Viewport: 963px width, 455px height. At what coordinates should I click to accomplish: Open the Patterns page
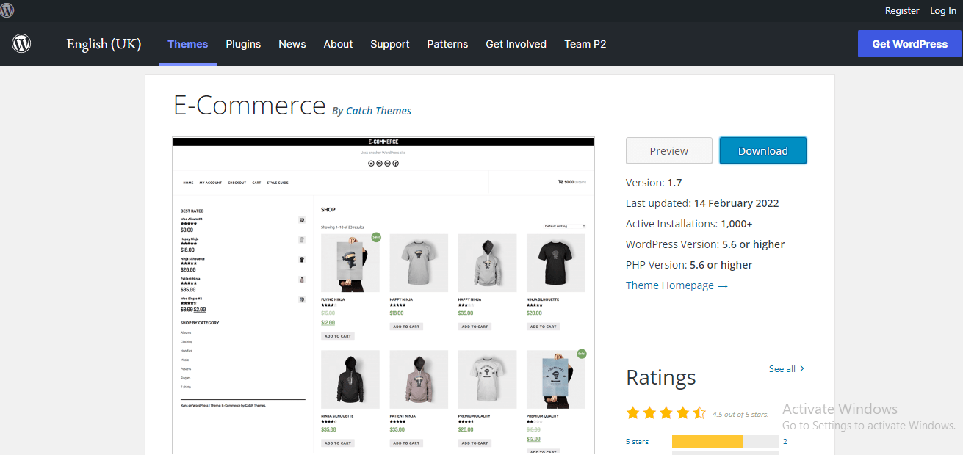point(447,44)
